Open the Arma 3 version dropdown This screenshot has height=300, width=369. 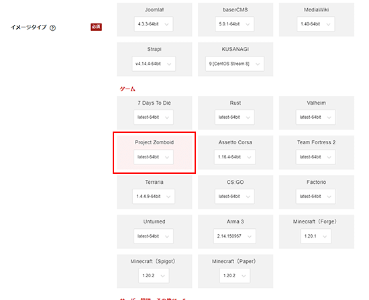[235, 236]
